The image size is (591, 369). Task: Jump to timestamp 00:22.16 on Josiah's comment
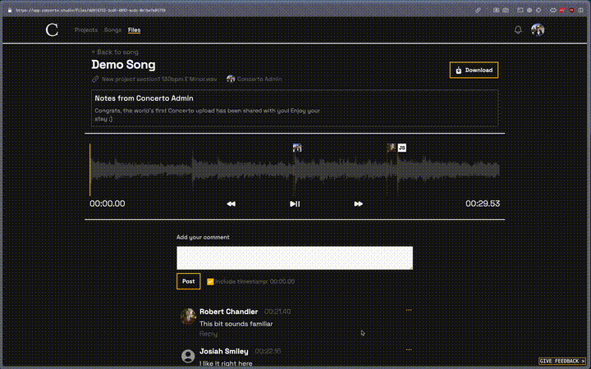(x=268, y=351)
